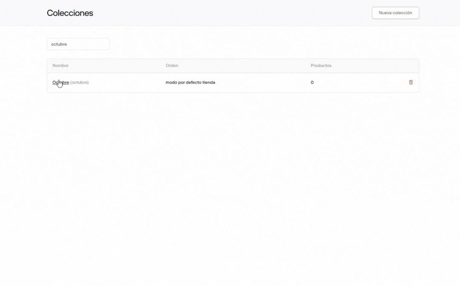
Task: Delete the Octubre collection with trash icon
Action: (411, 82)
